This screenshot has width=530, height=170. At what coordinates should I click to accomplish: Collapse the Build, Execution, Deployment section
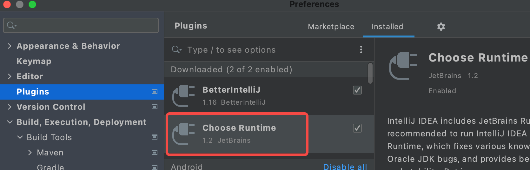tap(10, 122)
